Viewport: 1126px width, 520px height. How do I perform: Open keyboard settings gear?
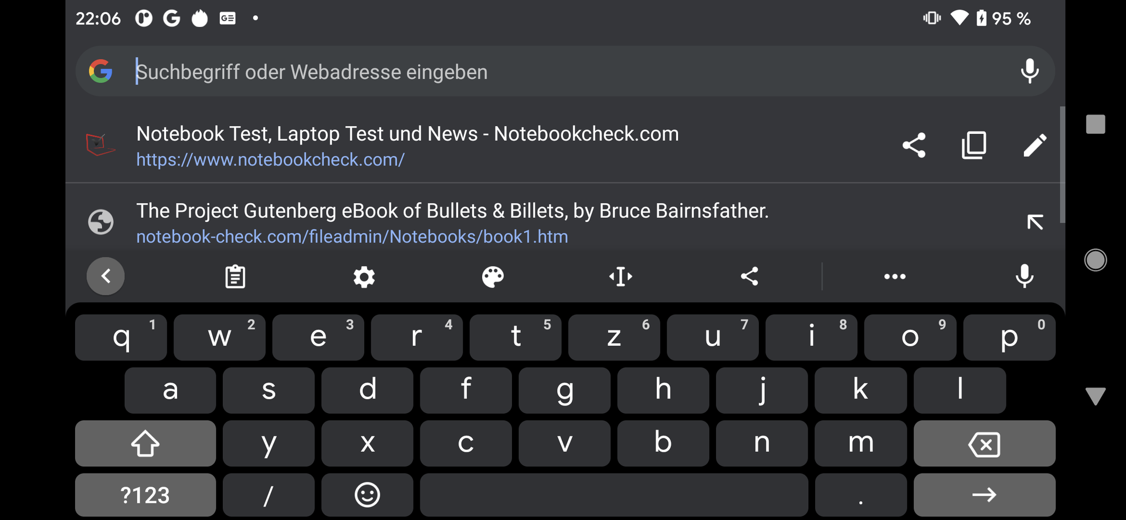point(364,276)
